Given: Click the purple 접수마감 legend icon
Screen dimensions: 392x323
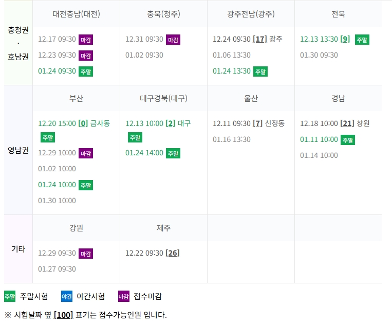Looking at the screenshot, I should (124, 296).
